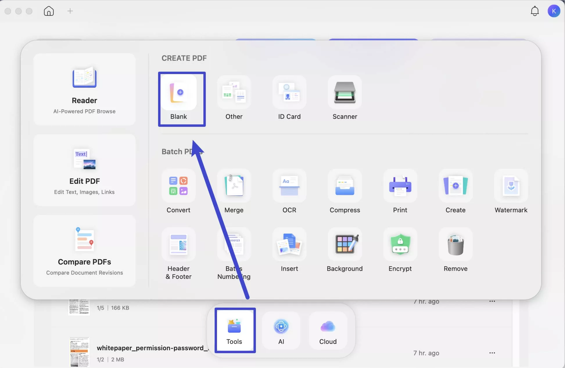Select the ID Card PDF tool

coord(289,93)
